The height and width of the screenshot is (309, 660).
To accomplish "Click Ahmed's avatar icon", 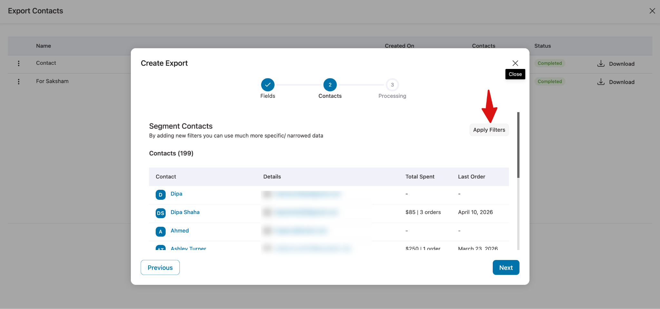I will [160, 231].
